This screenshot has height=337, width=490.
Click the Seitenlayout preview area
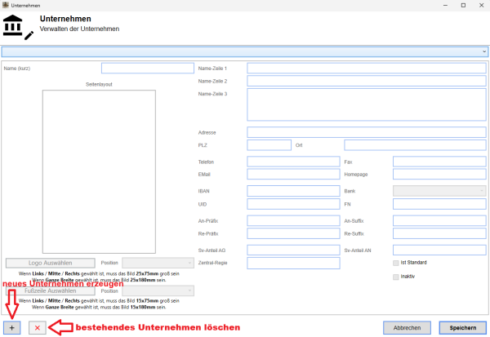tap(99, 171)
